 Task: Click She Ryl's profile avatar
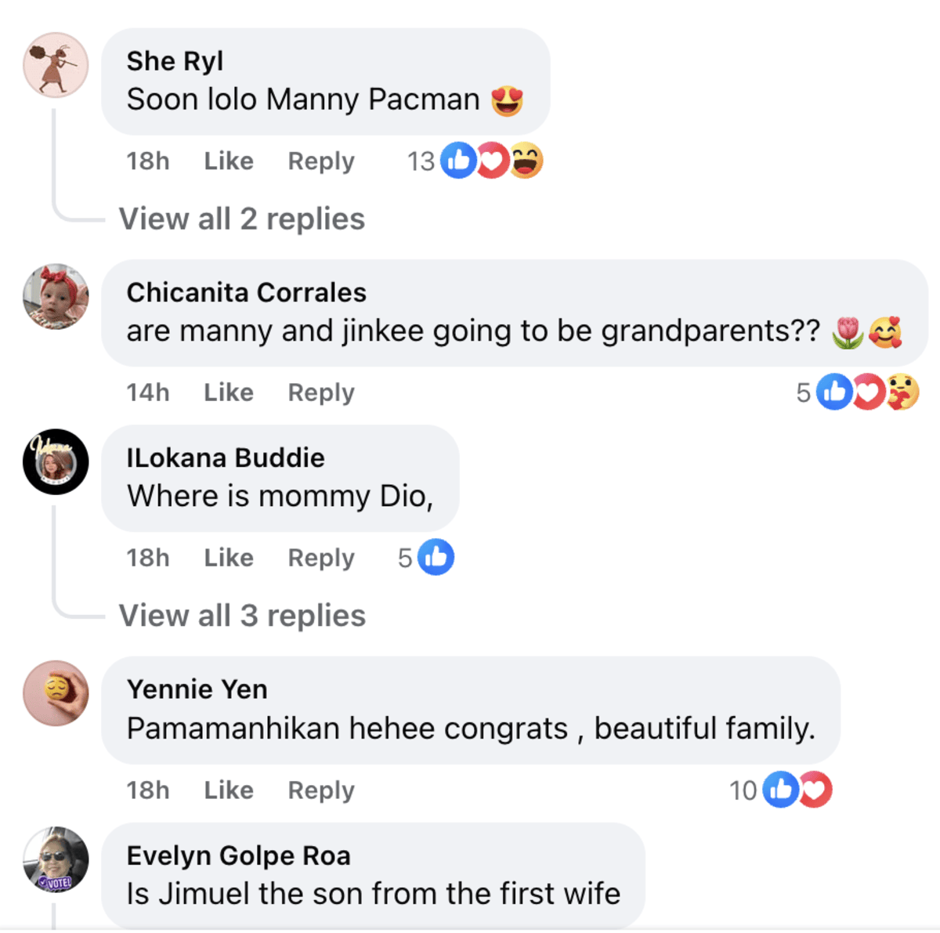click(56, 65)
